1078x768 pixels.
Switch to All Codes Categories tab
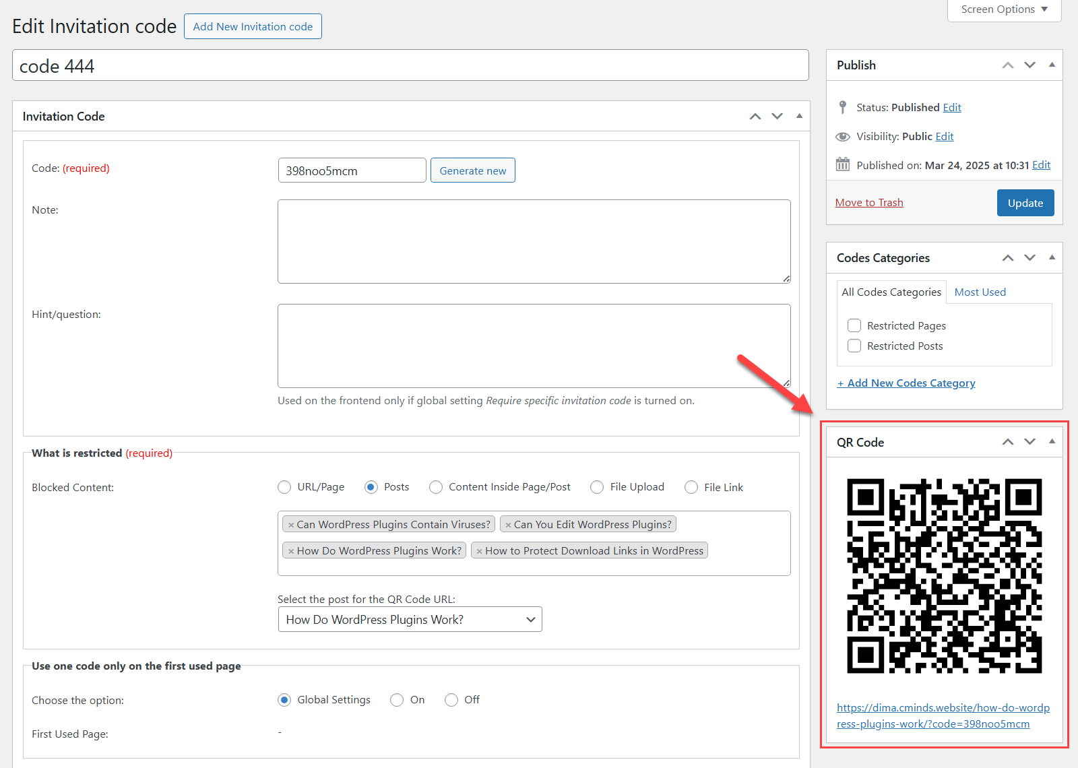[x=891, y=292]
